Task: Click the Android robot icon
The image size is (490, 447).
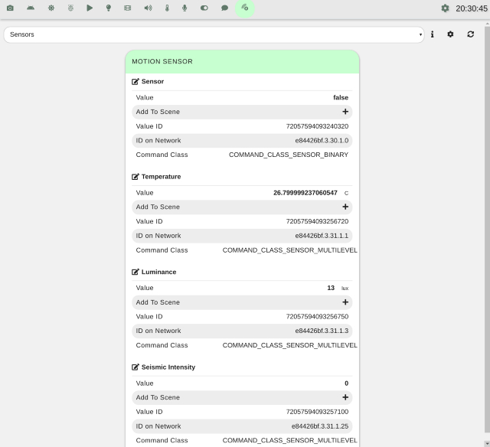Action: tap(30, 8)
